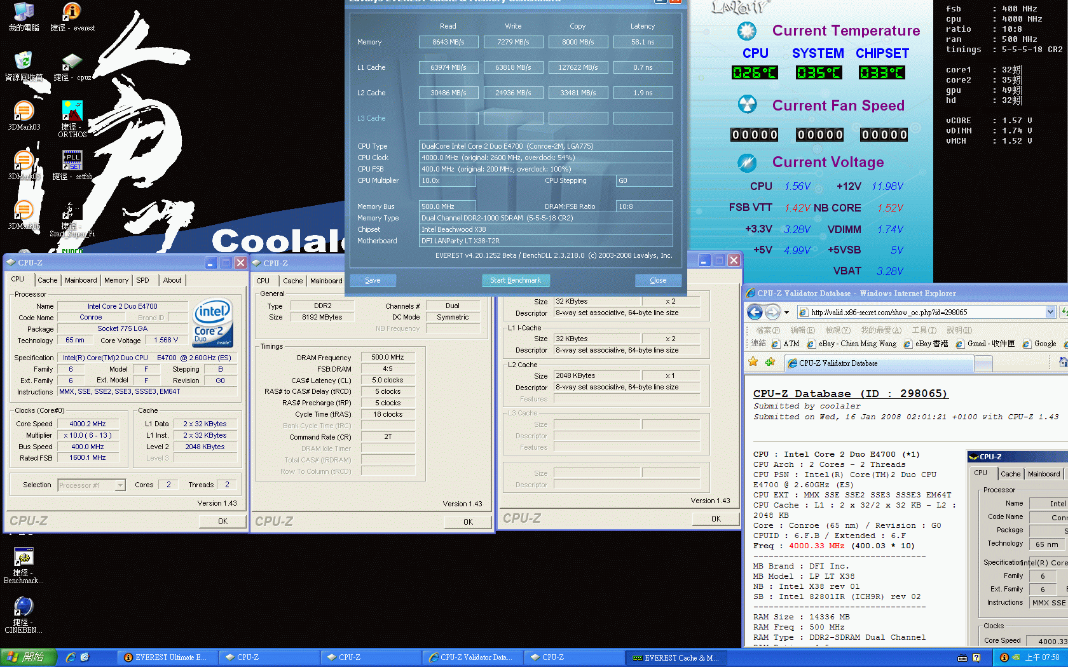This screenshot has height=667, width=1068.
Task: Open the CINEBENCH desktop shortcut
Action: [x=24, y=615]
